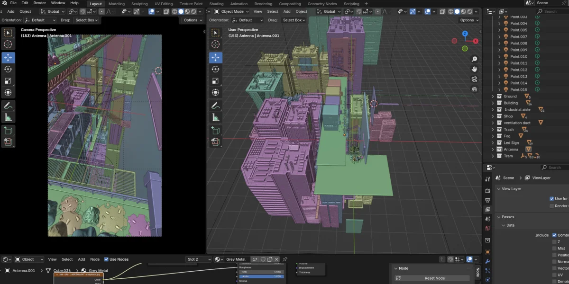Click the magnifying glass zoom icon in the viewport

pos(474,59)
